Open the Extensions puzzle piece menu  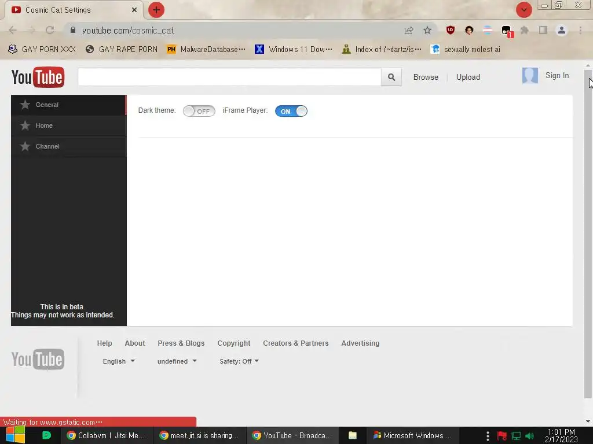[525, 30]
